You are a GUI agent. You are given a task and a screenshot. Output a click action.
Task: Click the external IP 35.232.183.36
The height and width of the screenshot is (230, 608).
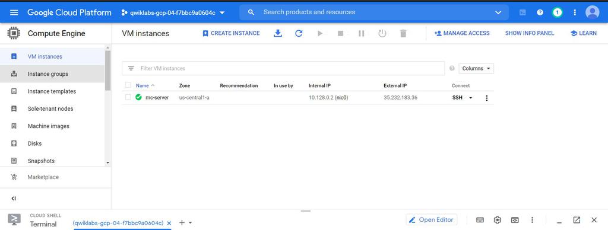pos(401,98)
